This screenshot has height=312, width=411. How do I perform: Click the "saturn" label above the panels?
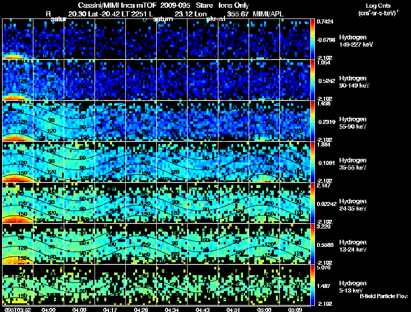pyautogui.click(x=163, y=19)
